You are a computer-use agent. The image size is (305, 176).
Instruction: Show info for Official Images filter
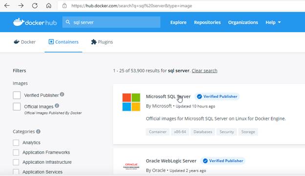point(57,106)
